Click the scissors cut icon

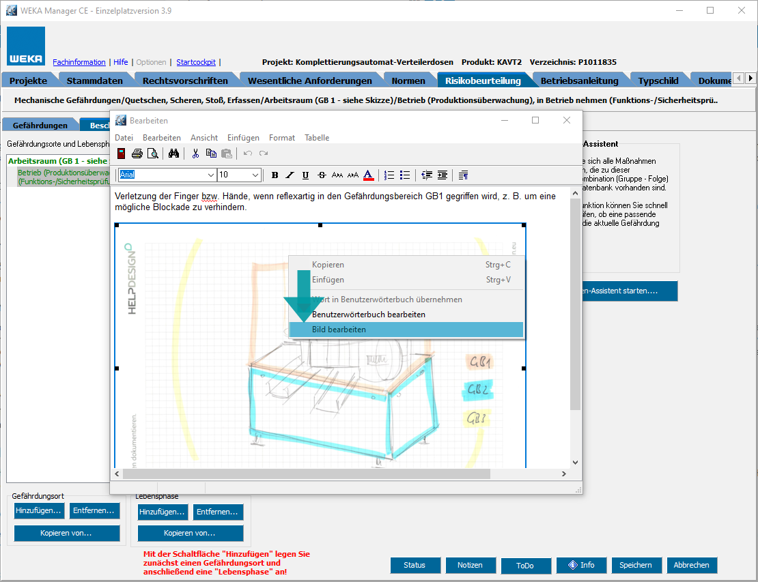195,154
